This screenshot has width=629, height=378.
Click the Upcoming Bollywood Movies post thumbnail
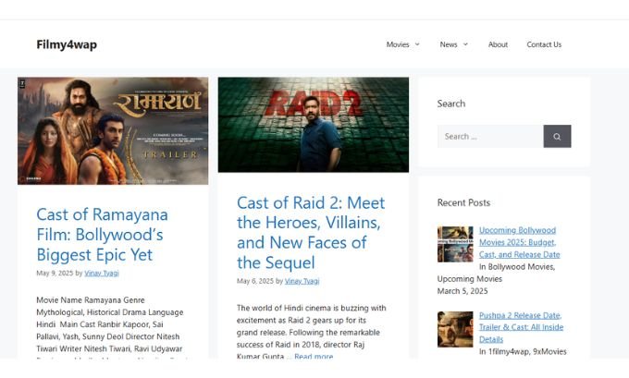(x=455, y=244)
